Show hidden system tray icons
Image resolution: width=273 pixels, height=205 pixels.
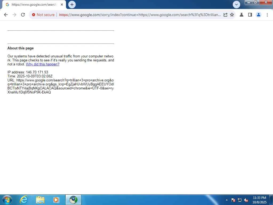coord(227,200)
